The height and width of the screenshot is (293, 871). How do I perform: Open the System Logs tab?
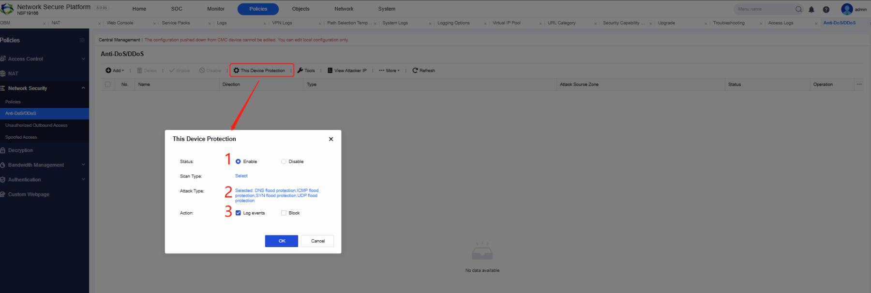pyautogui.click(x=395, y=23)
